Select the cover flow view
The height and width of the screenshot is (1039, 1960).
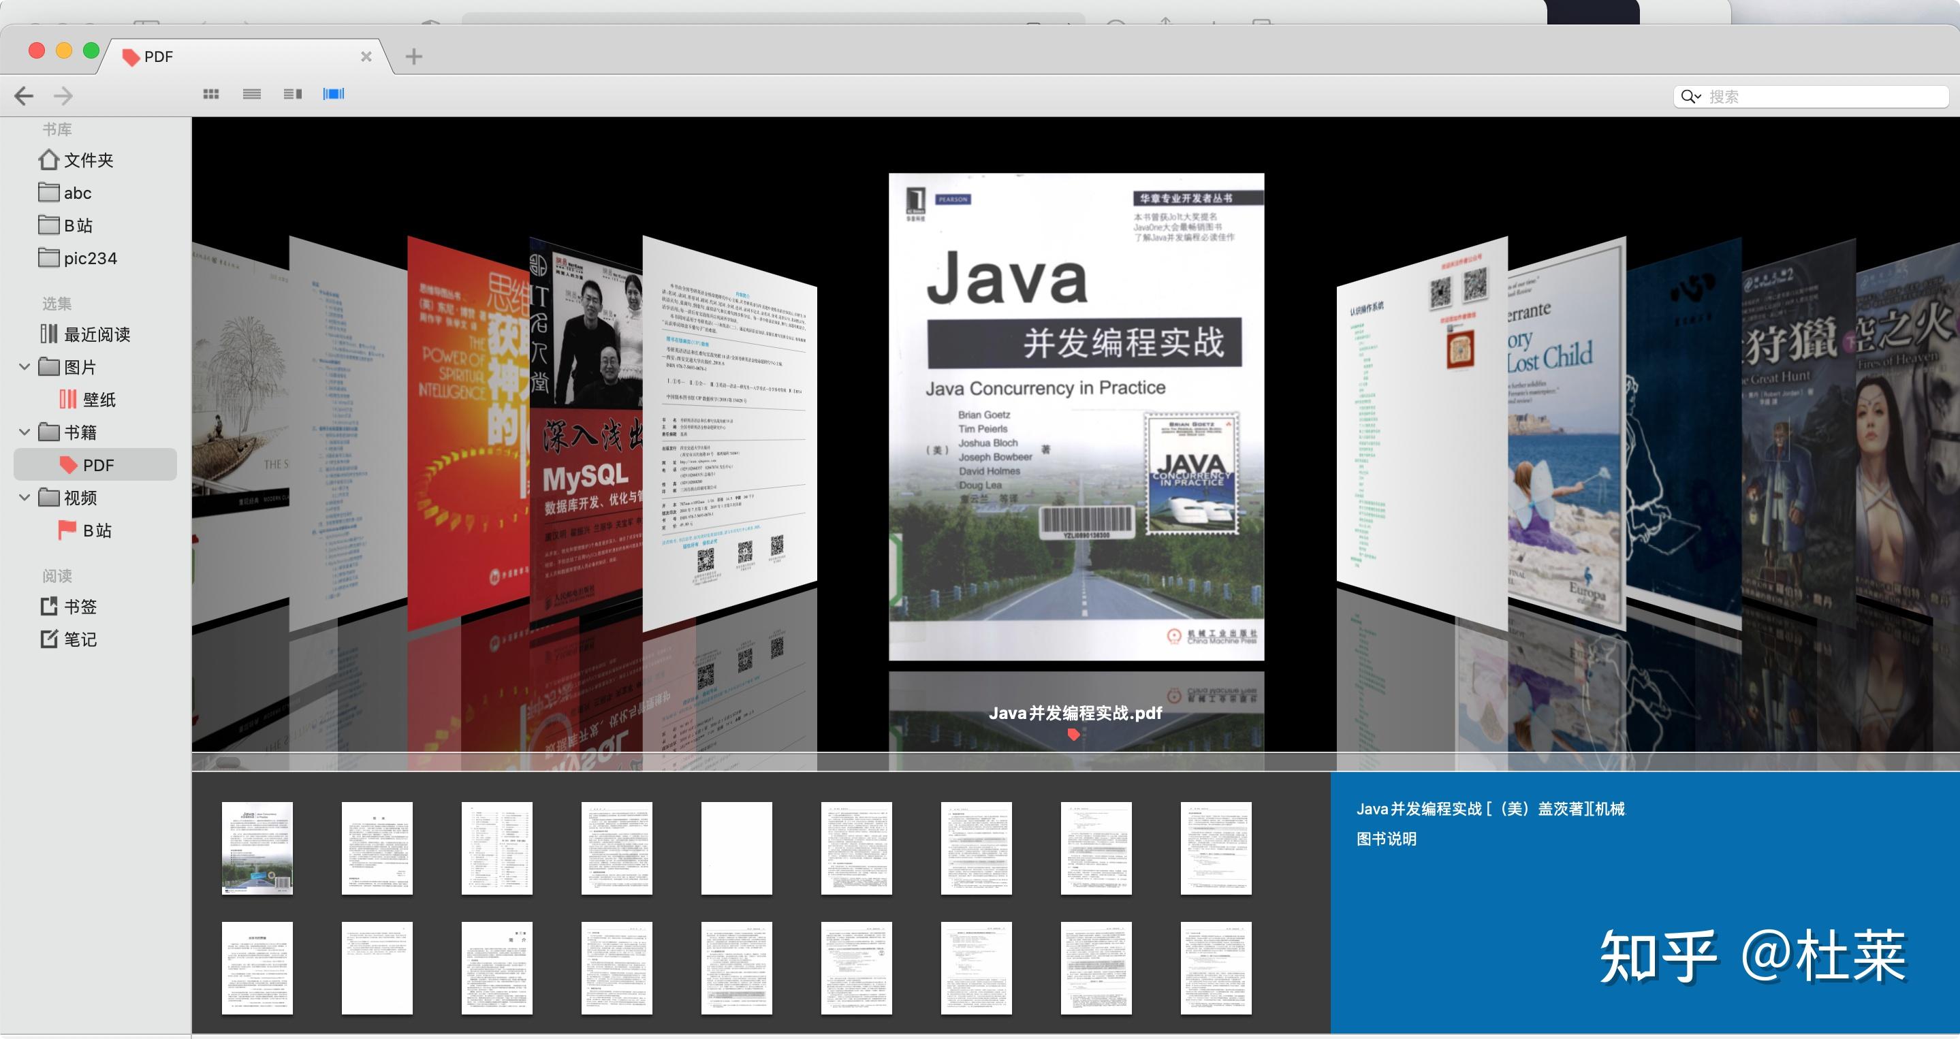point(333,95)
